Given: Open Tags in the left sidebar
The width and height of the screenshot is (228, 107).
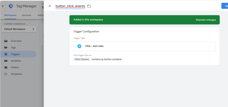Looking at the screenshot, I should point(13,48).
